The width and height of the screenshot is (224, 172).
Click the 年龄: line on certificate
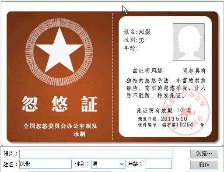point(131,48)
